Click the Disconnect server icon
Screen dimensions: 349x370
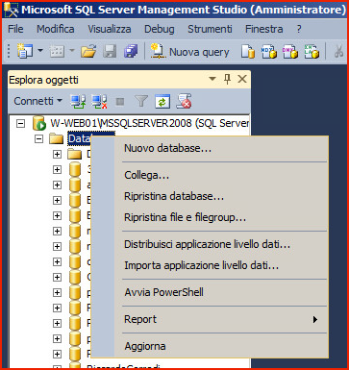pos(99,102)
